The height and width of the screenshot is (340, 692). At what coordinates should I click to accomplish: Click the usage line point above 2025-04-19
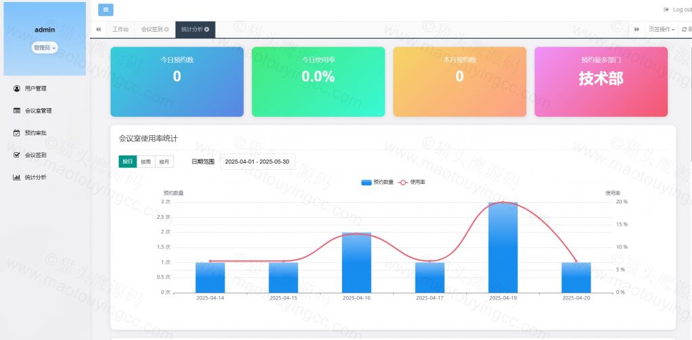point(503,202)
